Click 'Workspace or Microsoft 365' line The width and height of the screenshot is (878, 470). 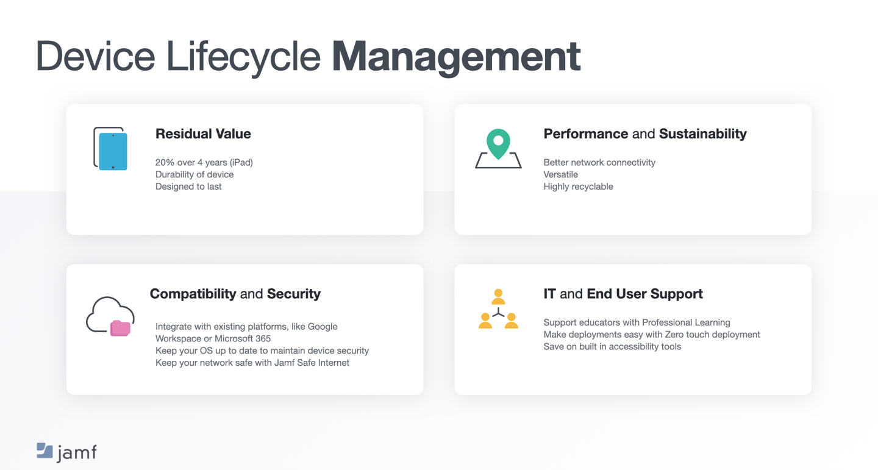tap(213, 338)
